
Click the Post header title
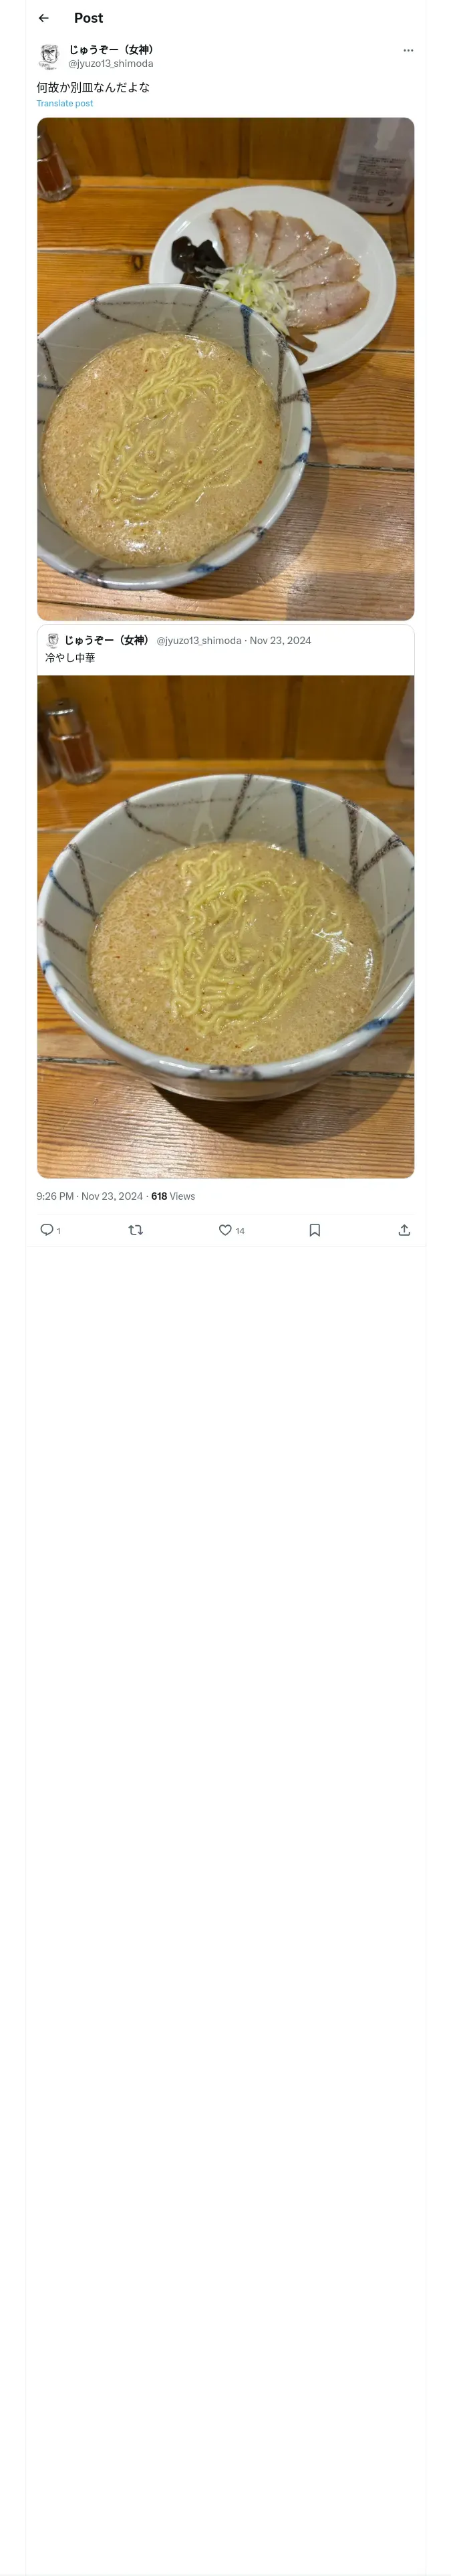(88, 18)
